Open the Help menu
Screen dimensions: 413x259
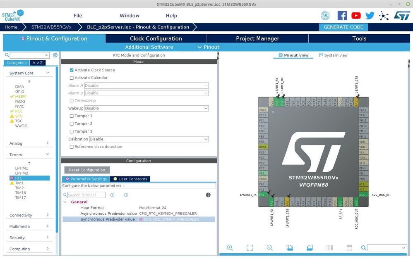171,16
